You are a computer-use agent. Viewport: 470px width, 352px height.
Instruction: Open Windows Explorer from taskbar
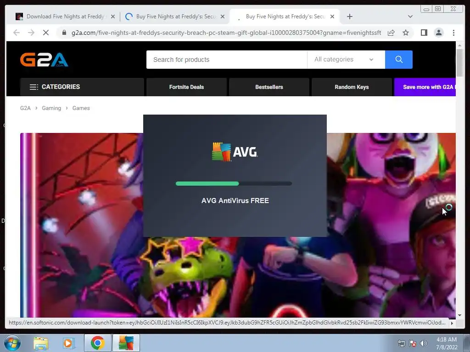click(x=41, y=343)
